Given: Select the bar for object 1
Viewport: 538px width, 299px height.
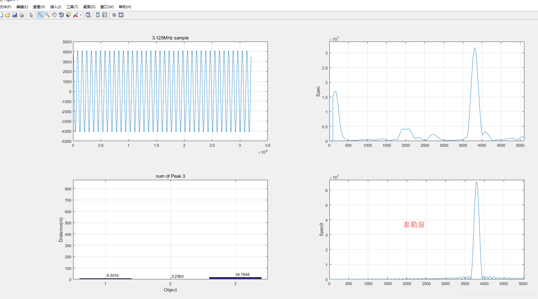Looking at the screenshot, I should [x=106, y=279].
